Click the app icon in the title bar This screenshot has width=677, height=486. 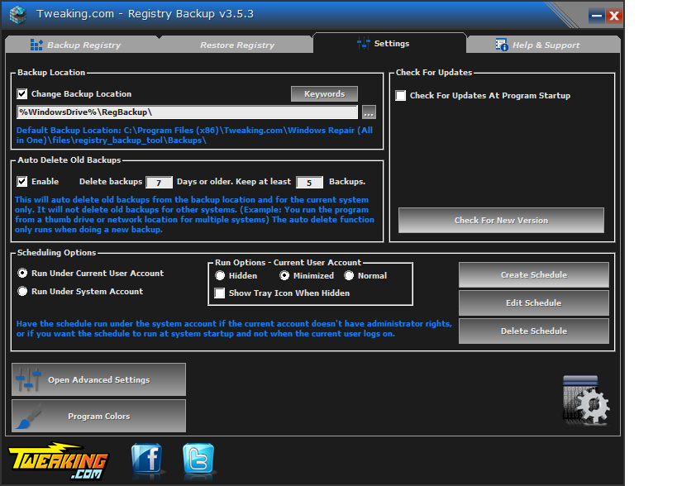click(x=18, y=14)
